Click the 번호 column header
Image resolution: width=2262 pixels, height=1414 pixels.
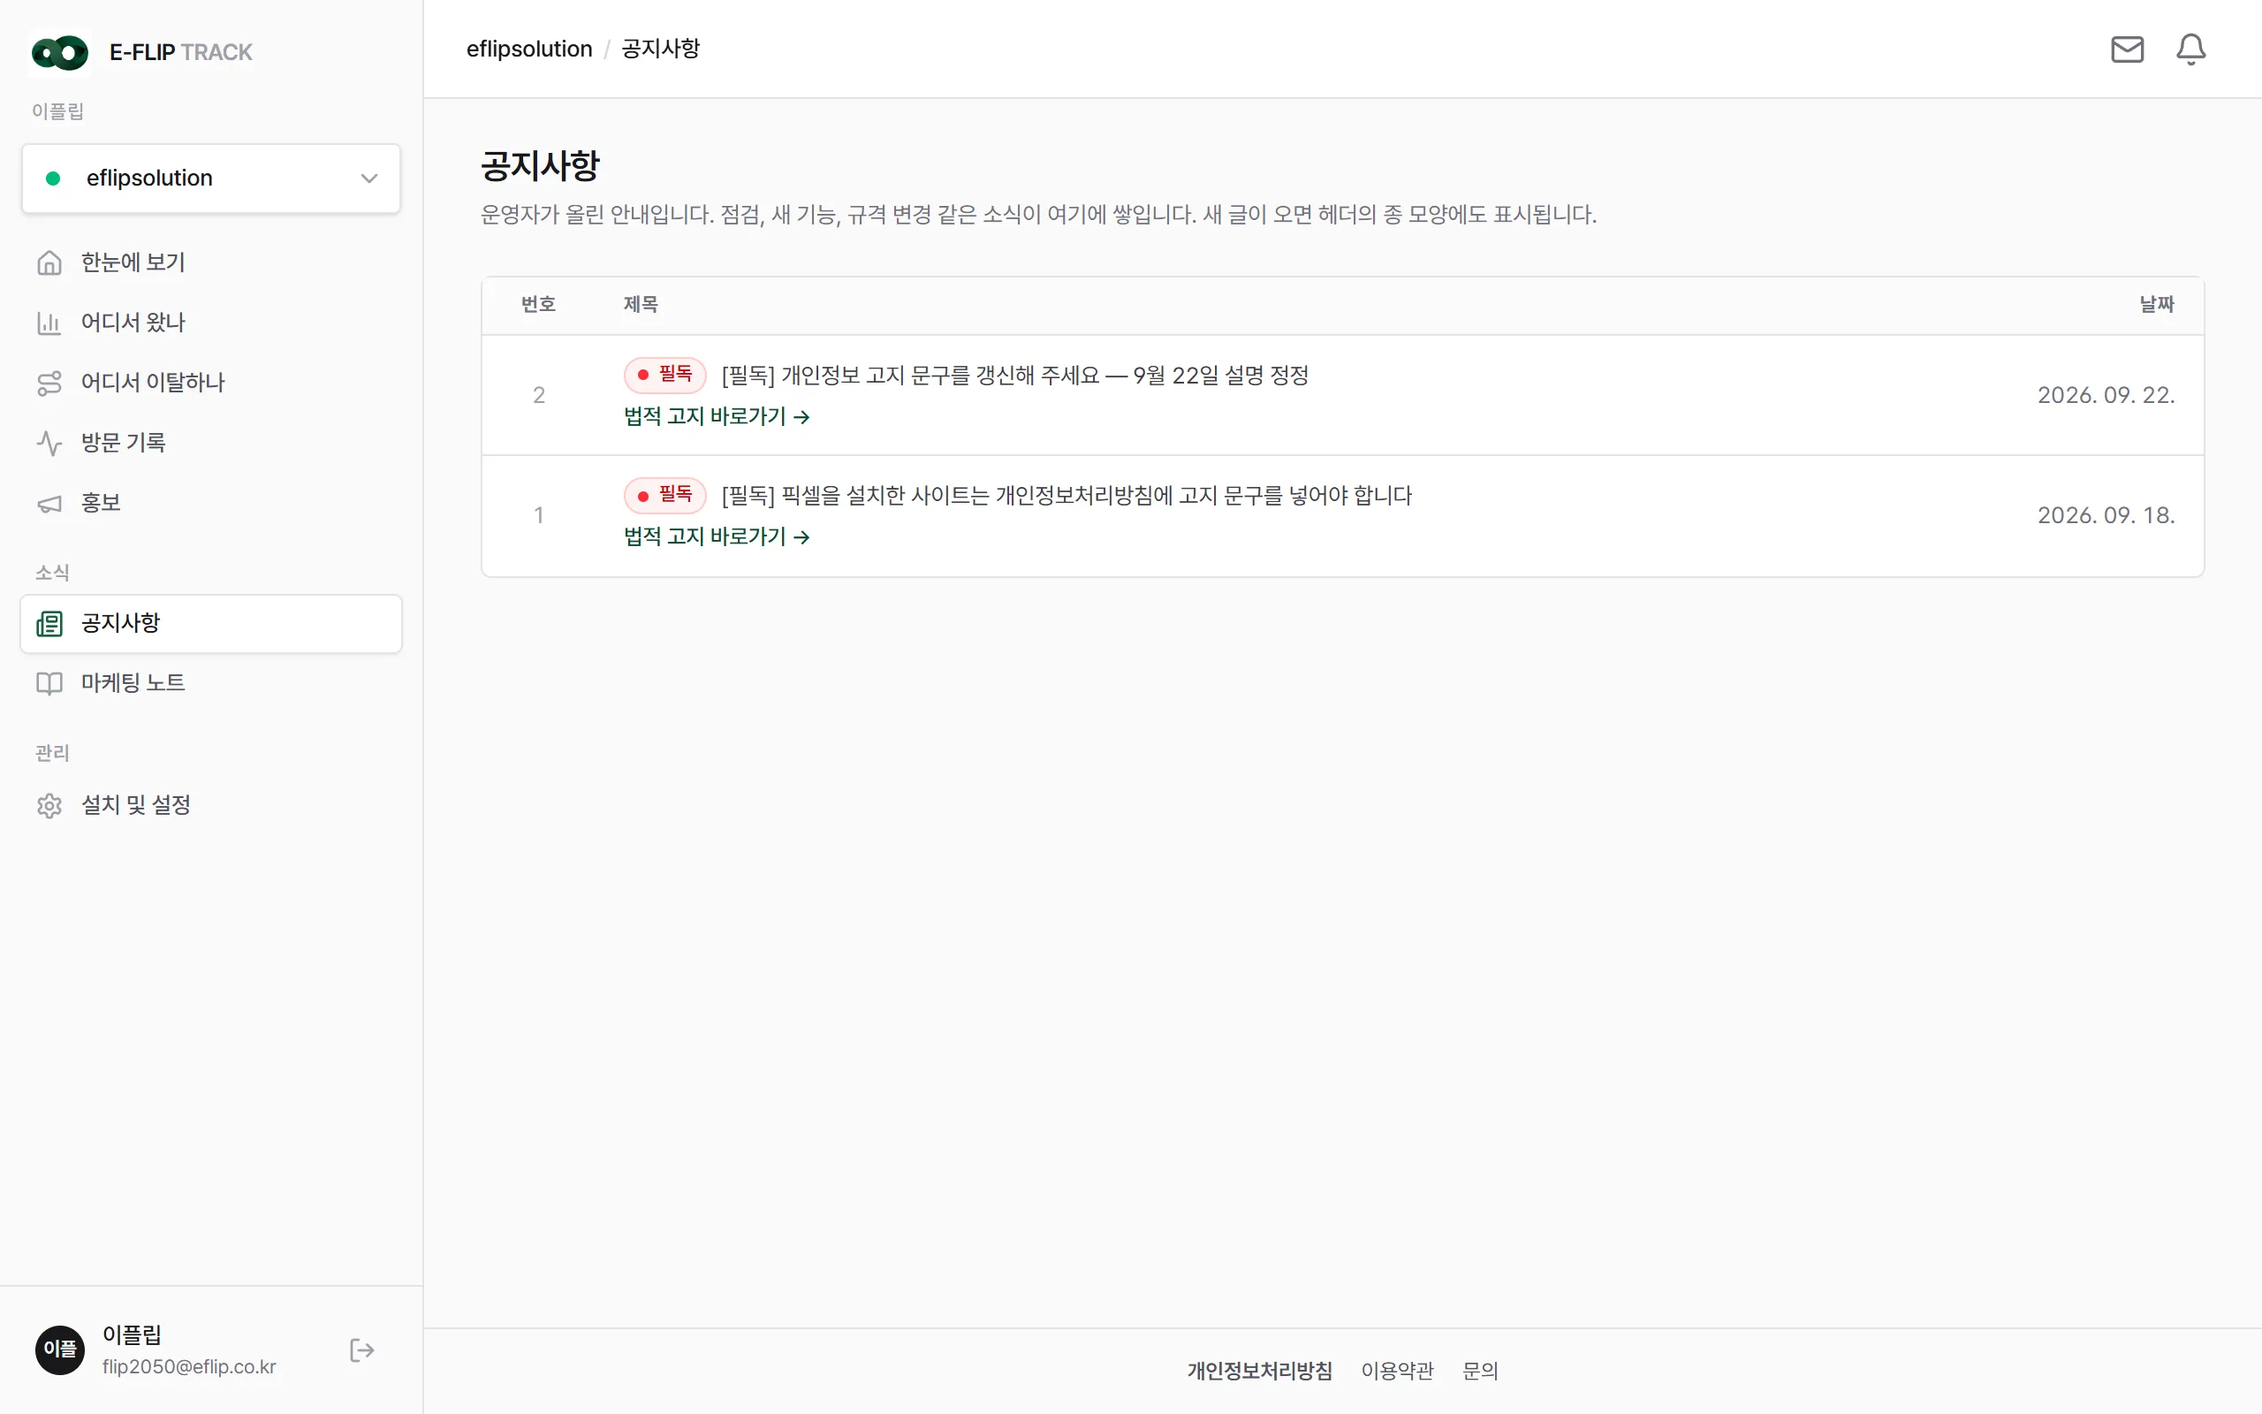click(x=538, y=305)
